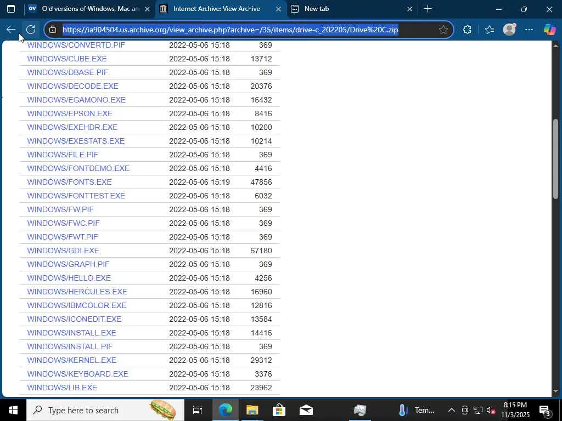Close the Old versions of Windows tab

coord(147,9)
